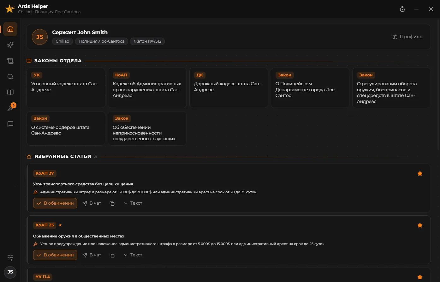
Task: Open «Об обеспечении неприкосновенности» law card
Action: pyautogui.click(x=147, y=129)
